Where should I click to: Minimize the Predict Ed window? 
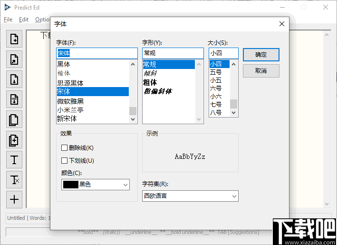282,7
